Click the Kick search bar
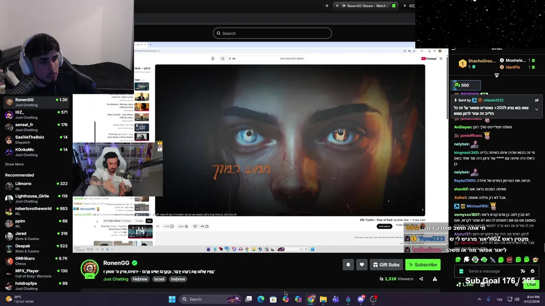Screen dimensions: 545x306 (272, 33)
